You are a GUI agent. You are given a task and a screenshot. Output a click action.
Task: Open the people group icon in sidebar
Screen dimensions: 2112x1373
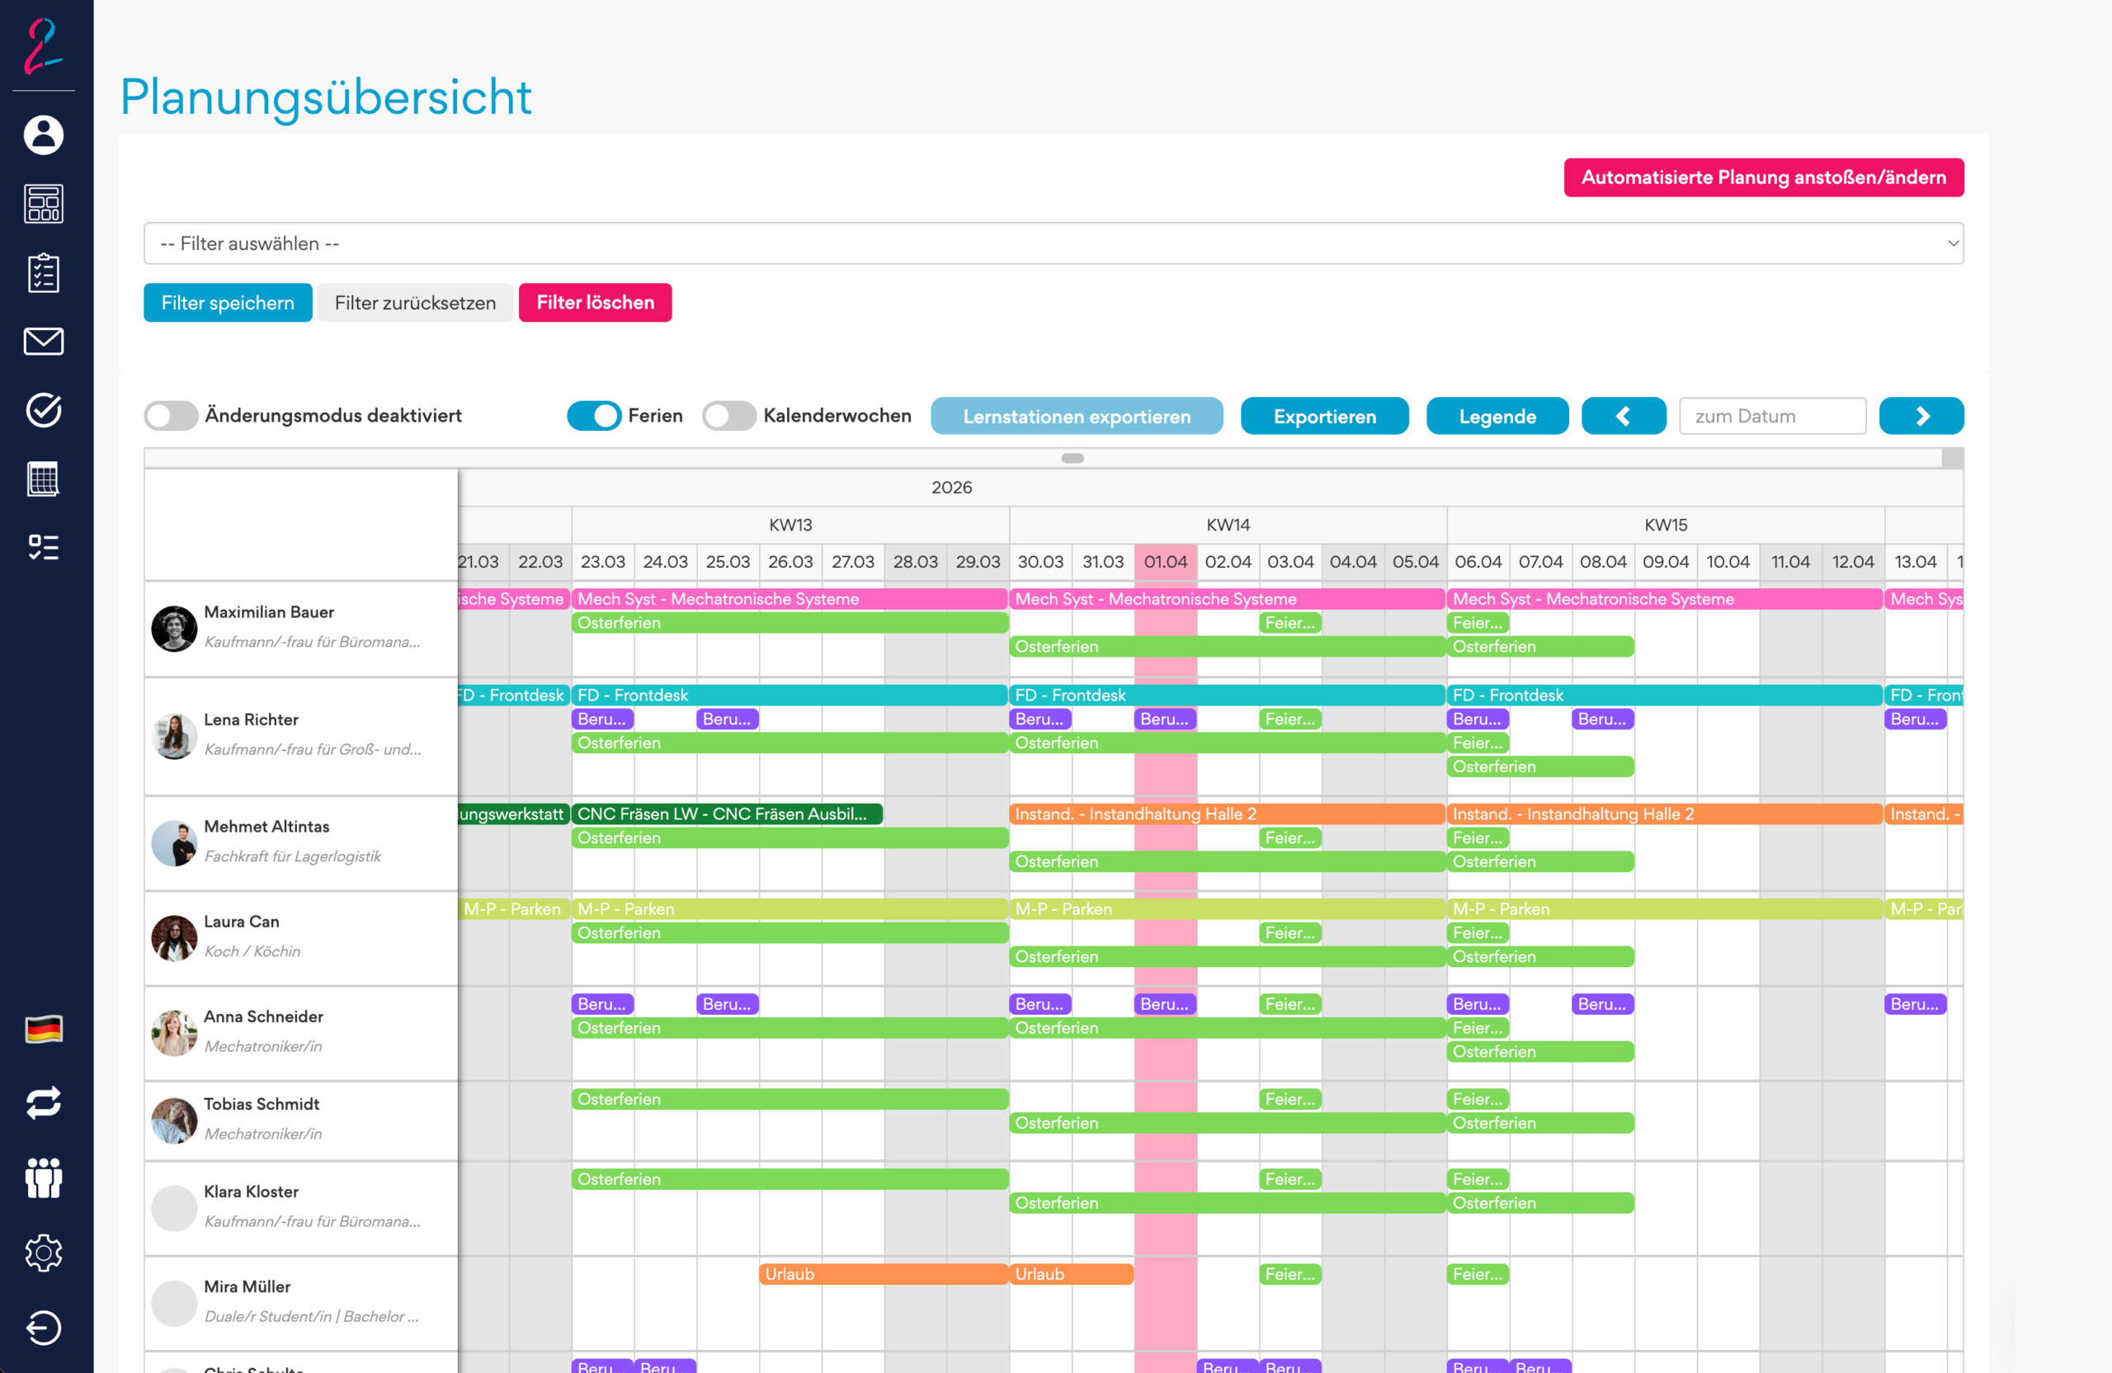click(x=44, y=1177)
